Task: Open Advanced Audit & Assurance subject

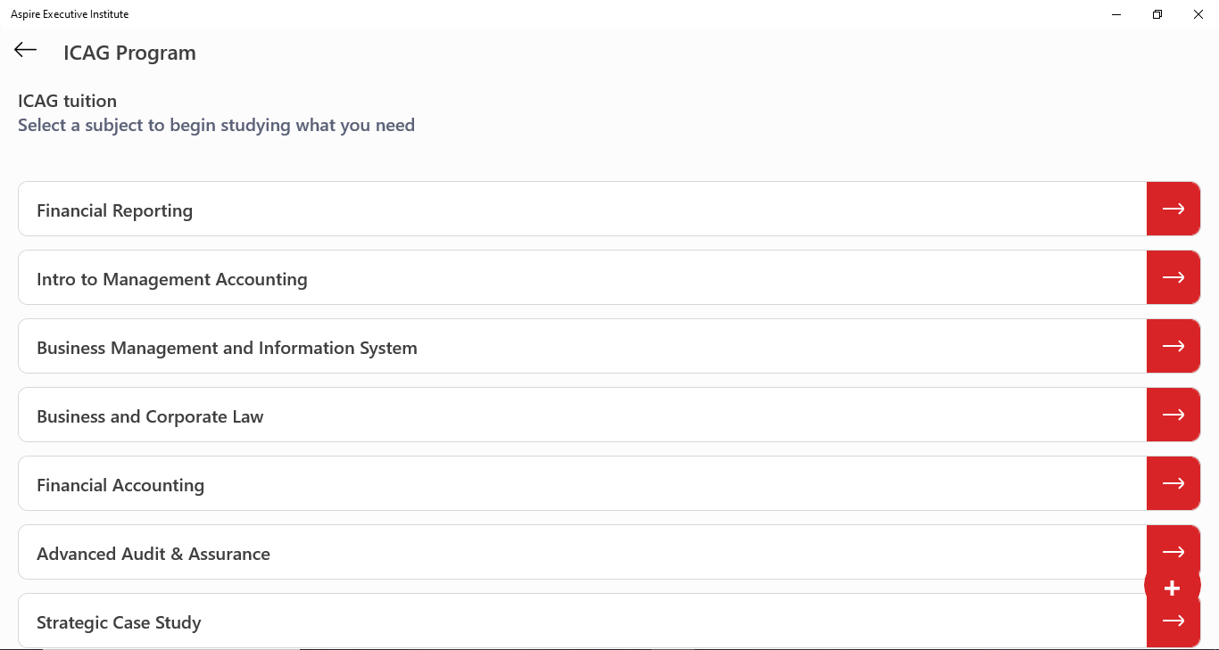Action: coord(153,554)
